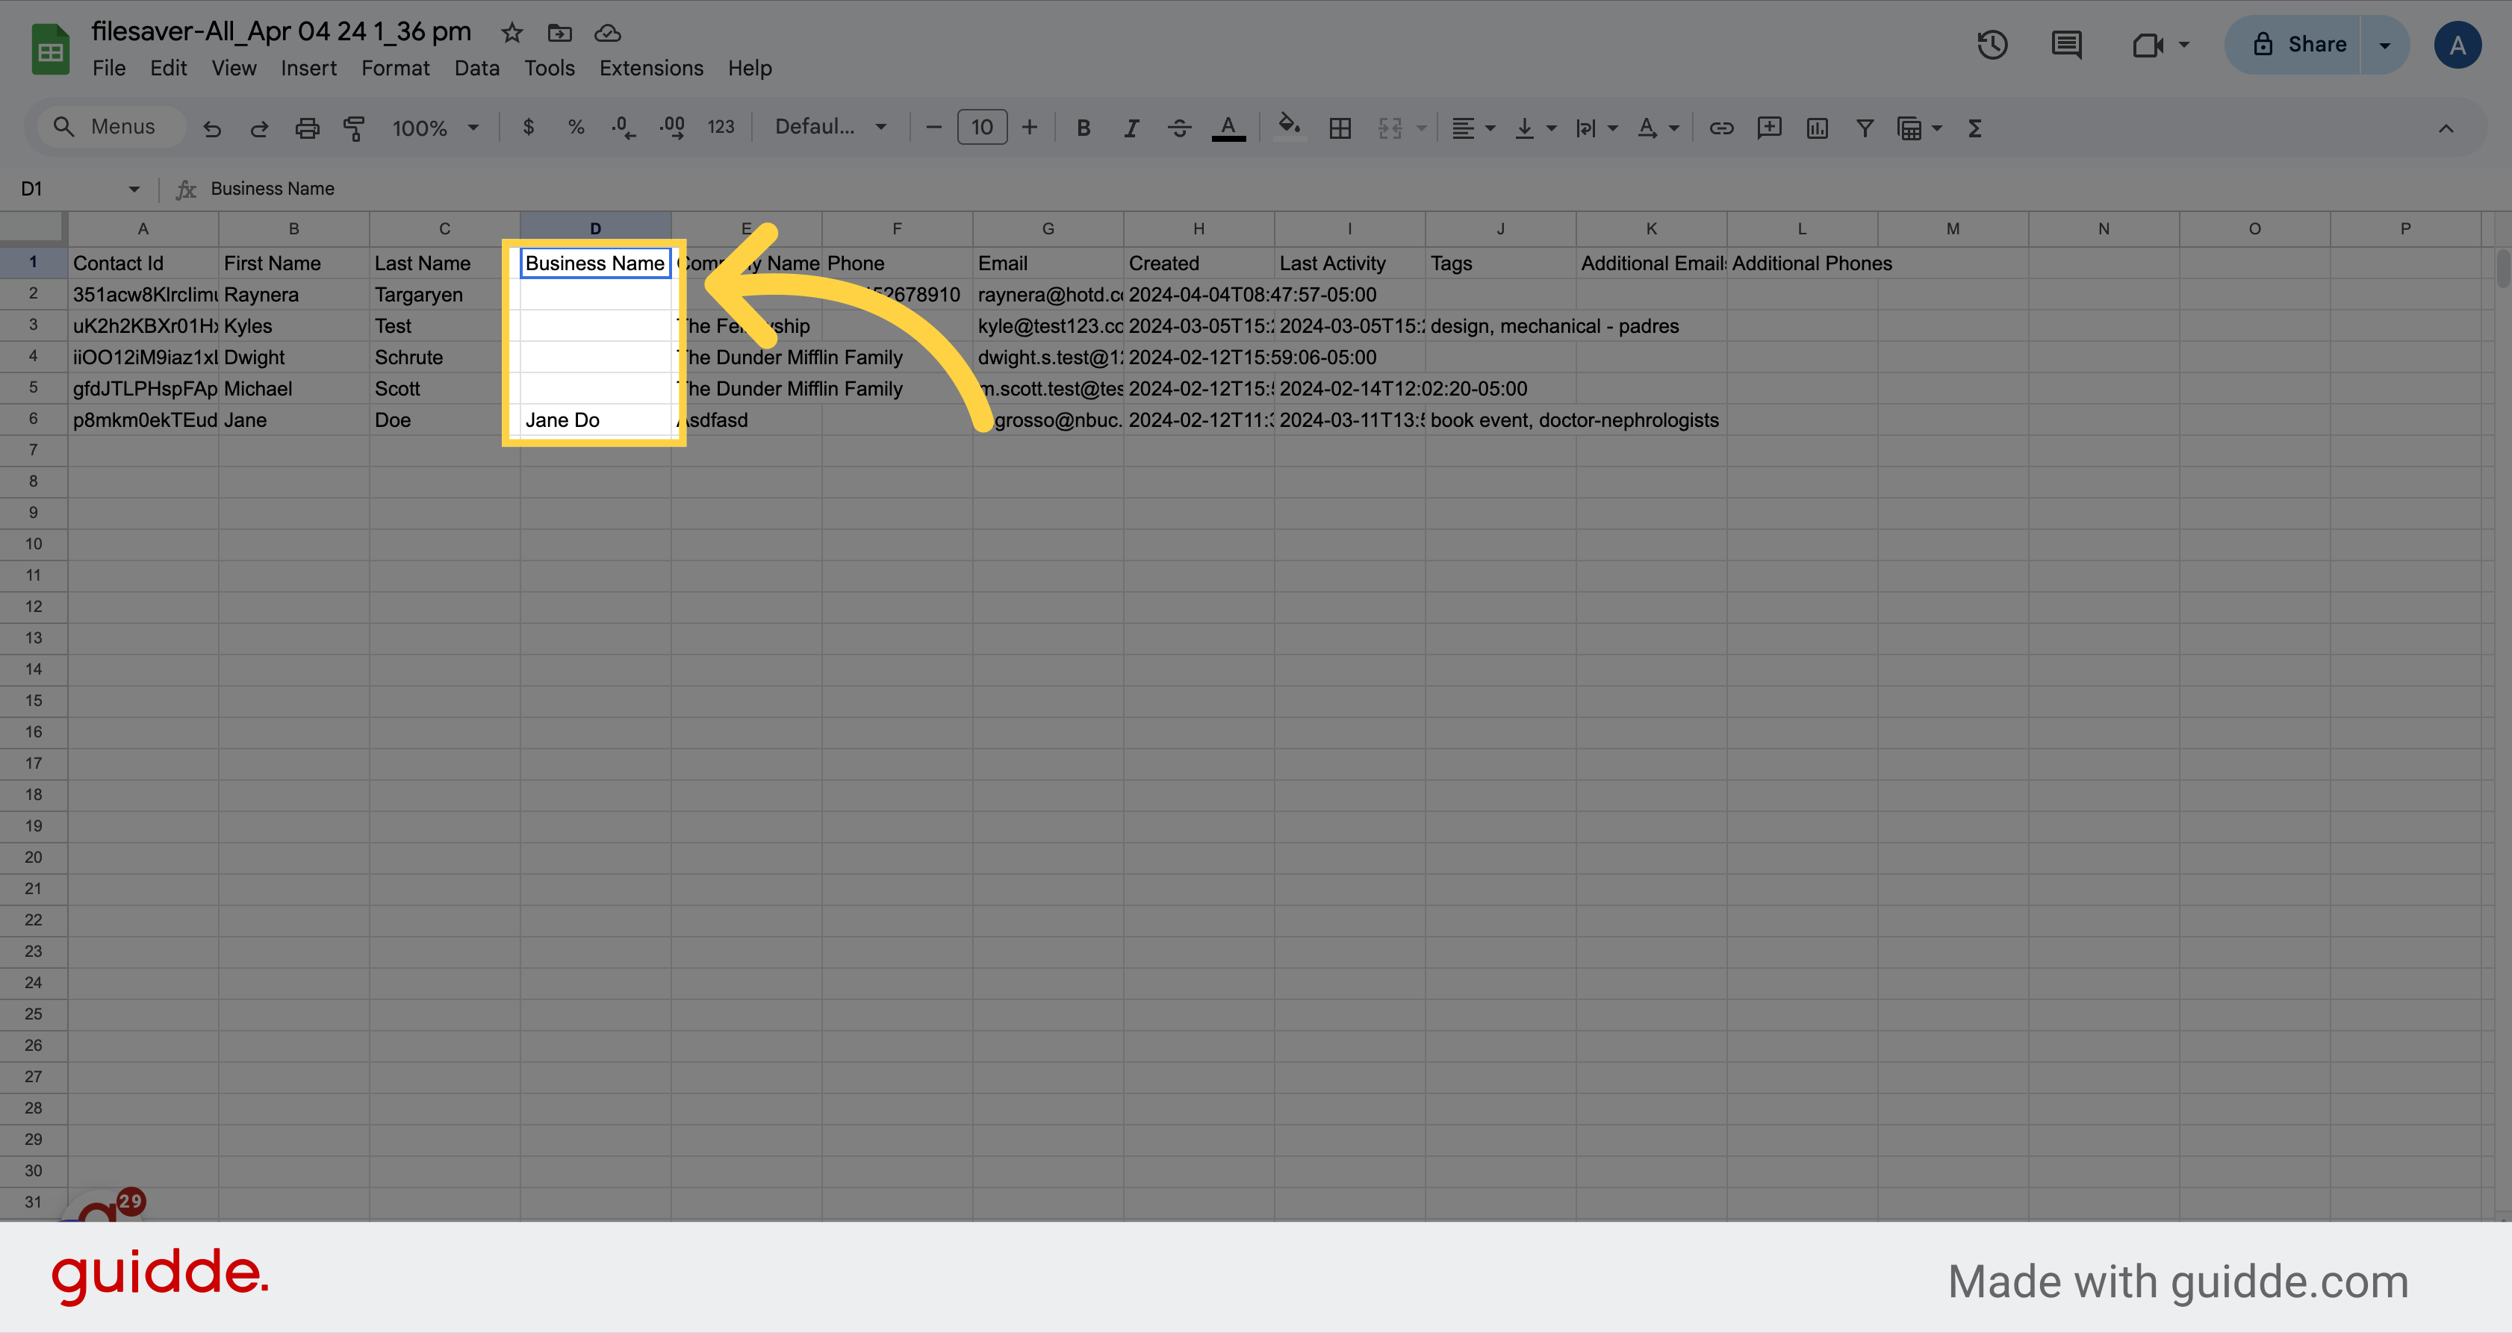Screen dimensions: 2512x1333
Task: Check the cloud save status icon
Action: pos(608,33)
